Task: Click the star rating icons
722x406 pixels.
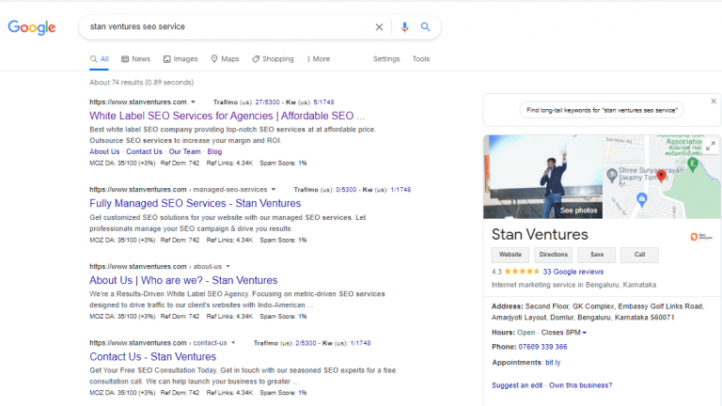Action: pos(522,272)
